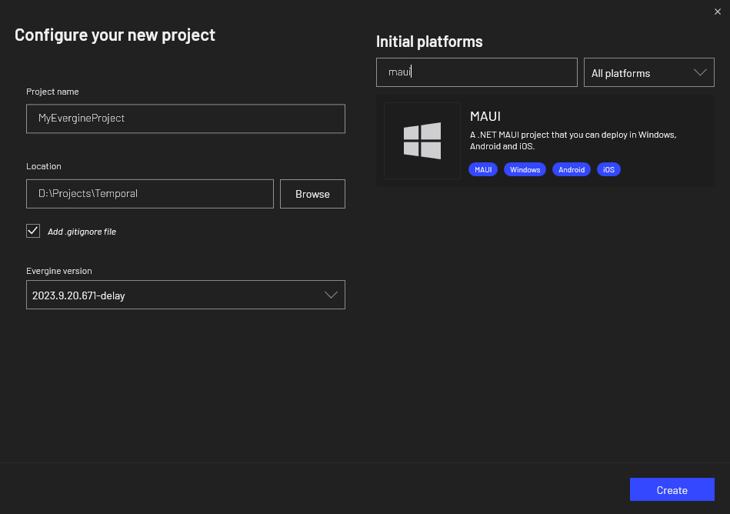The image size is (730, 514).
Task: Click the Android tag badge
Action: 572,169
